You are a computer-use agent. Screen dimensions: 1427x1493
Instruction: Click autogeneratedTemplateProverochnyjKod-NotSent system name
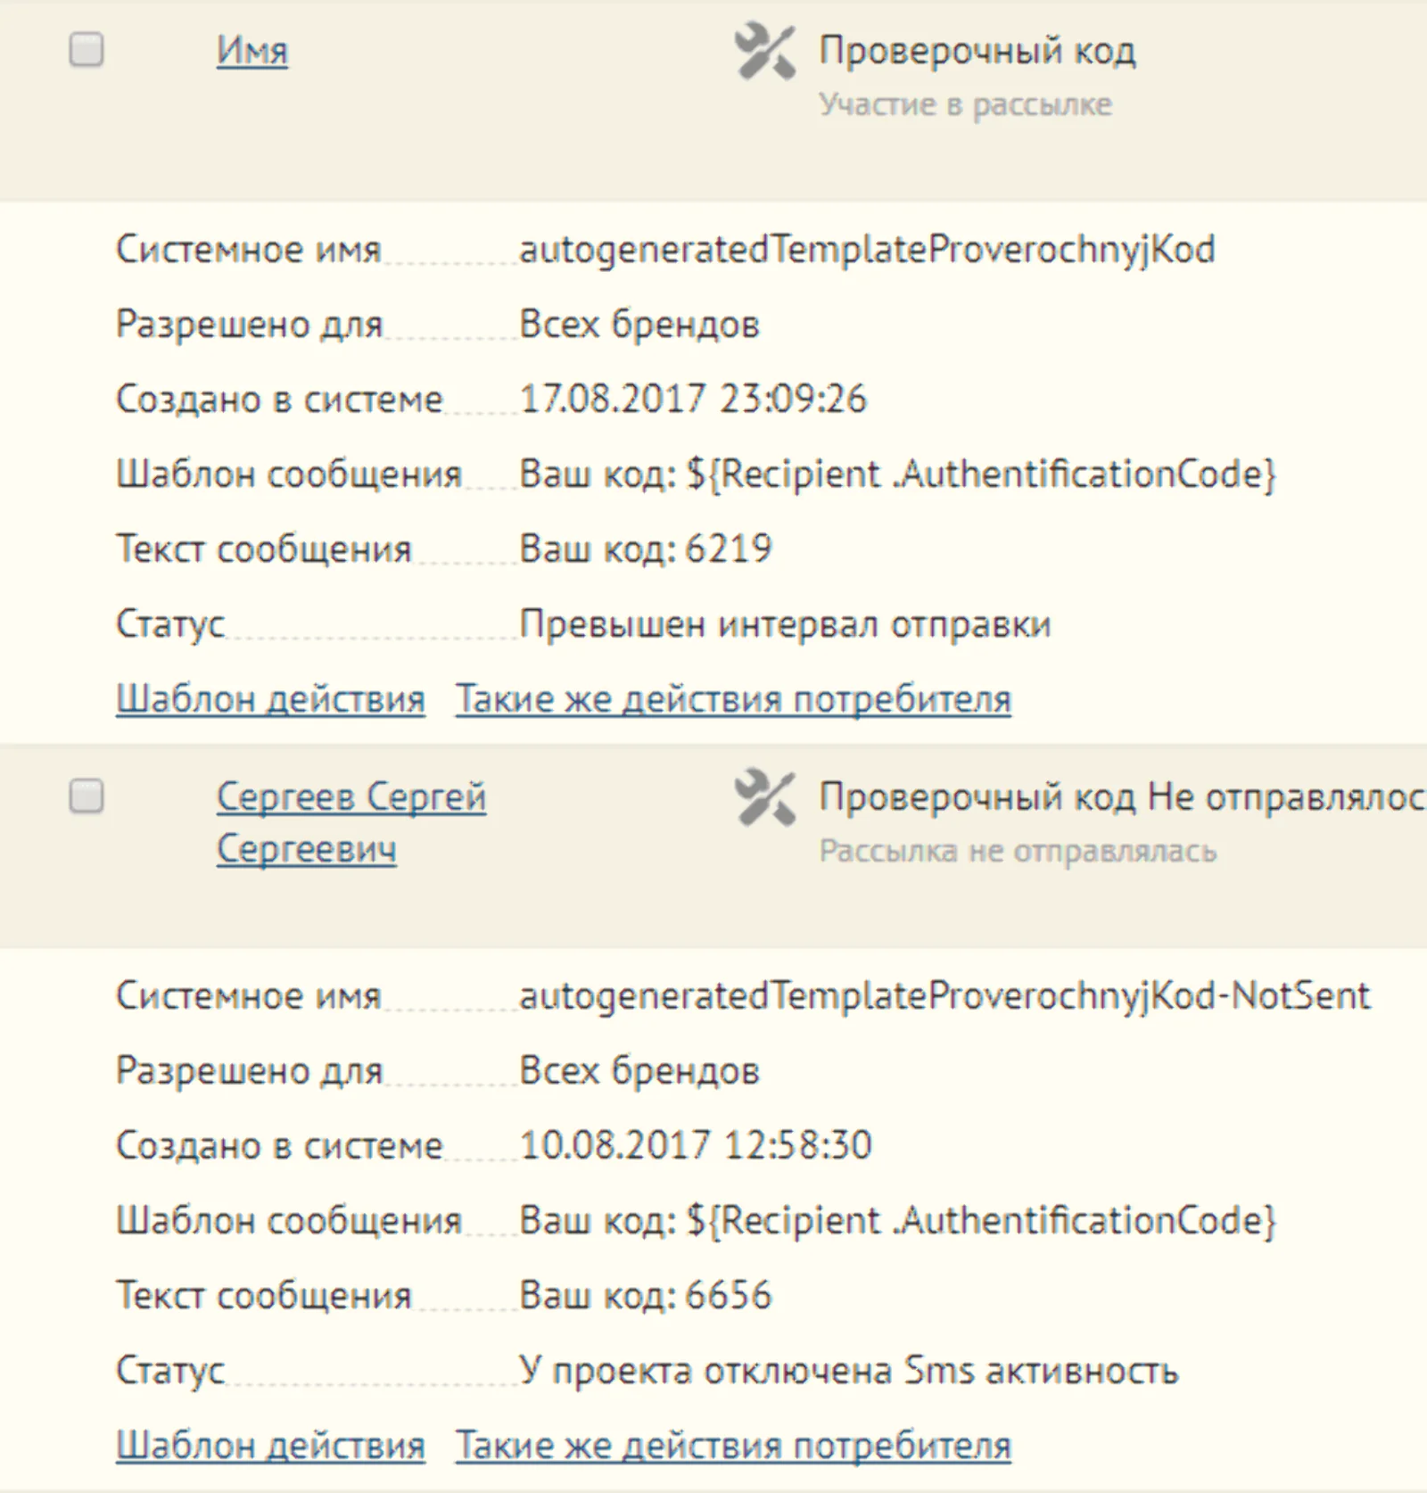(944, 995)
